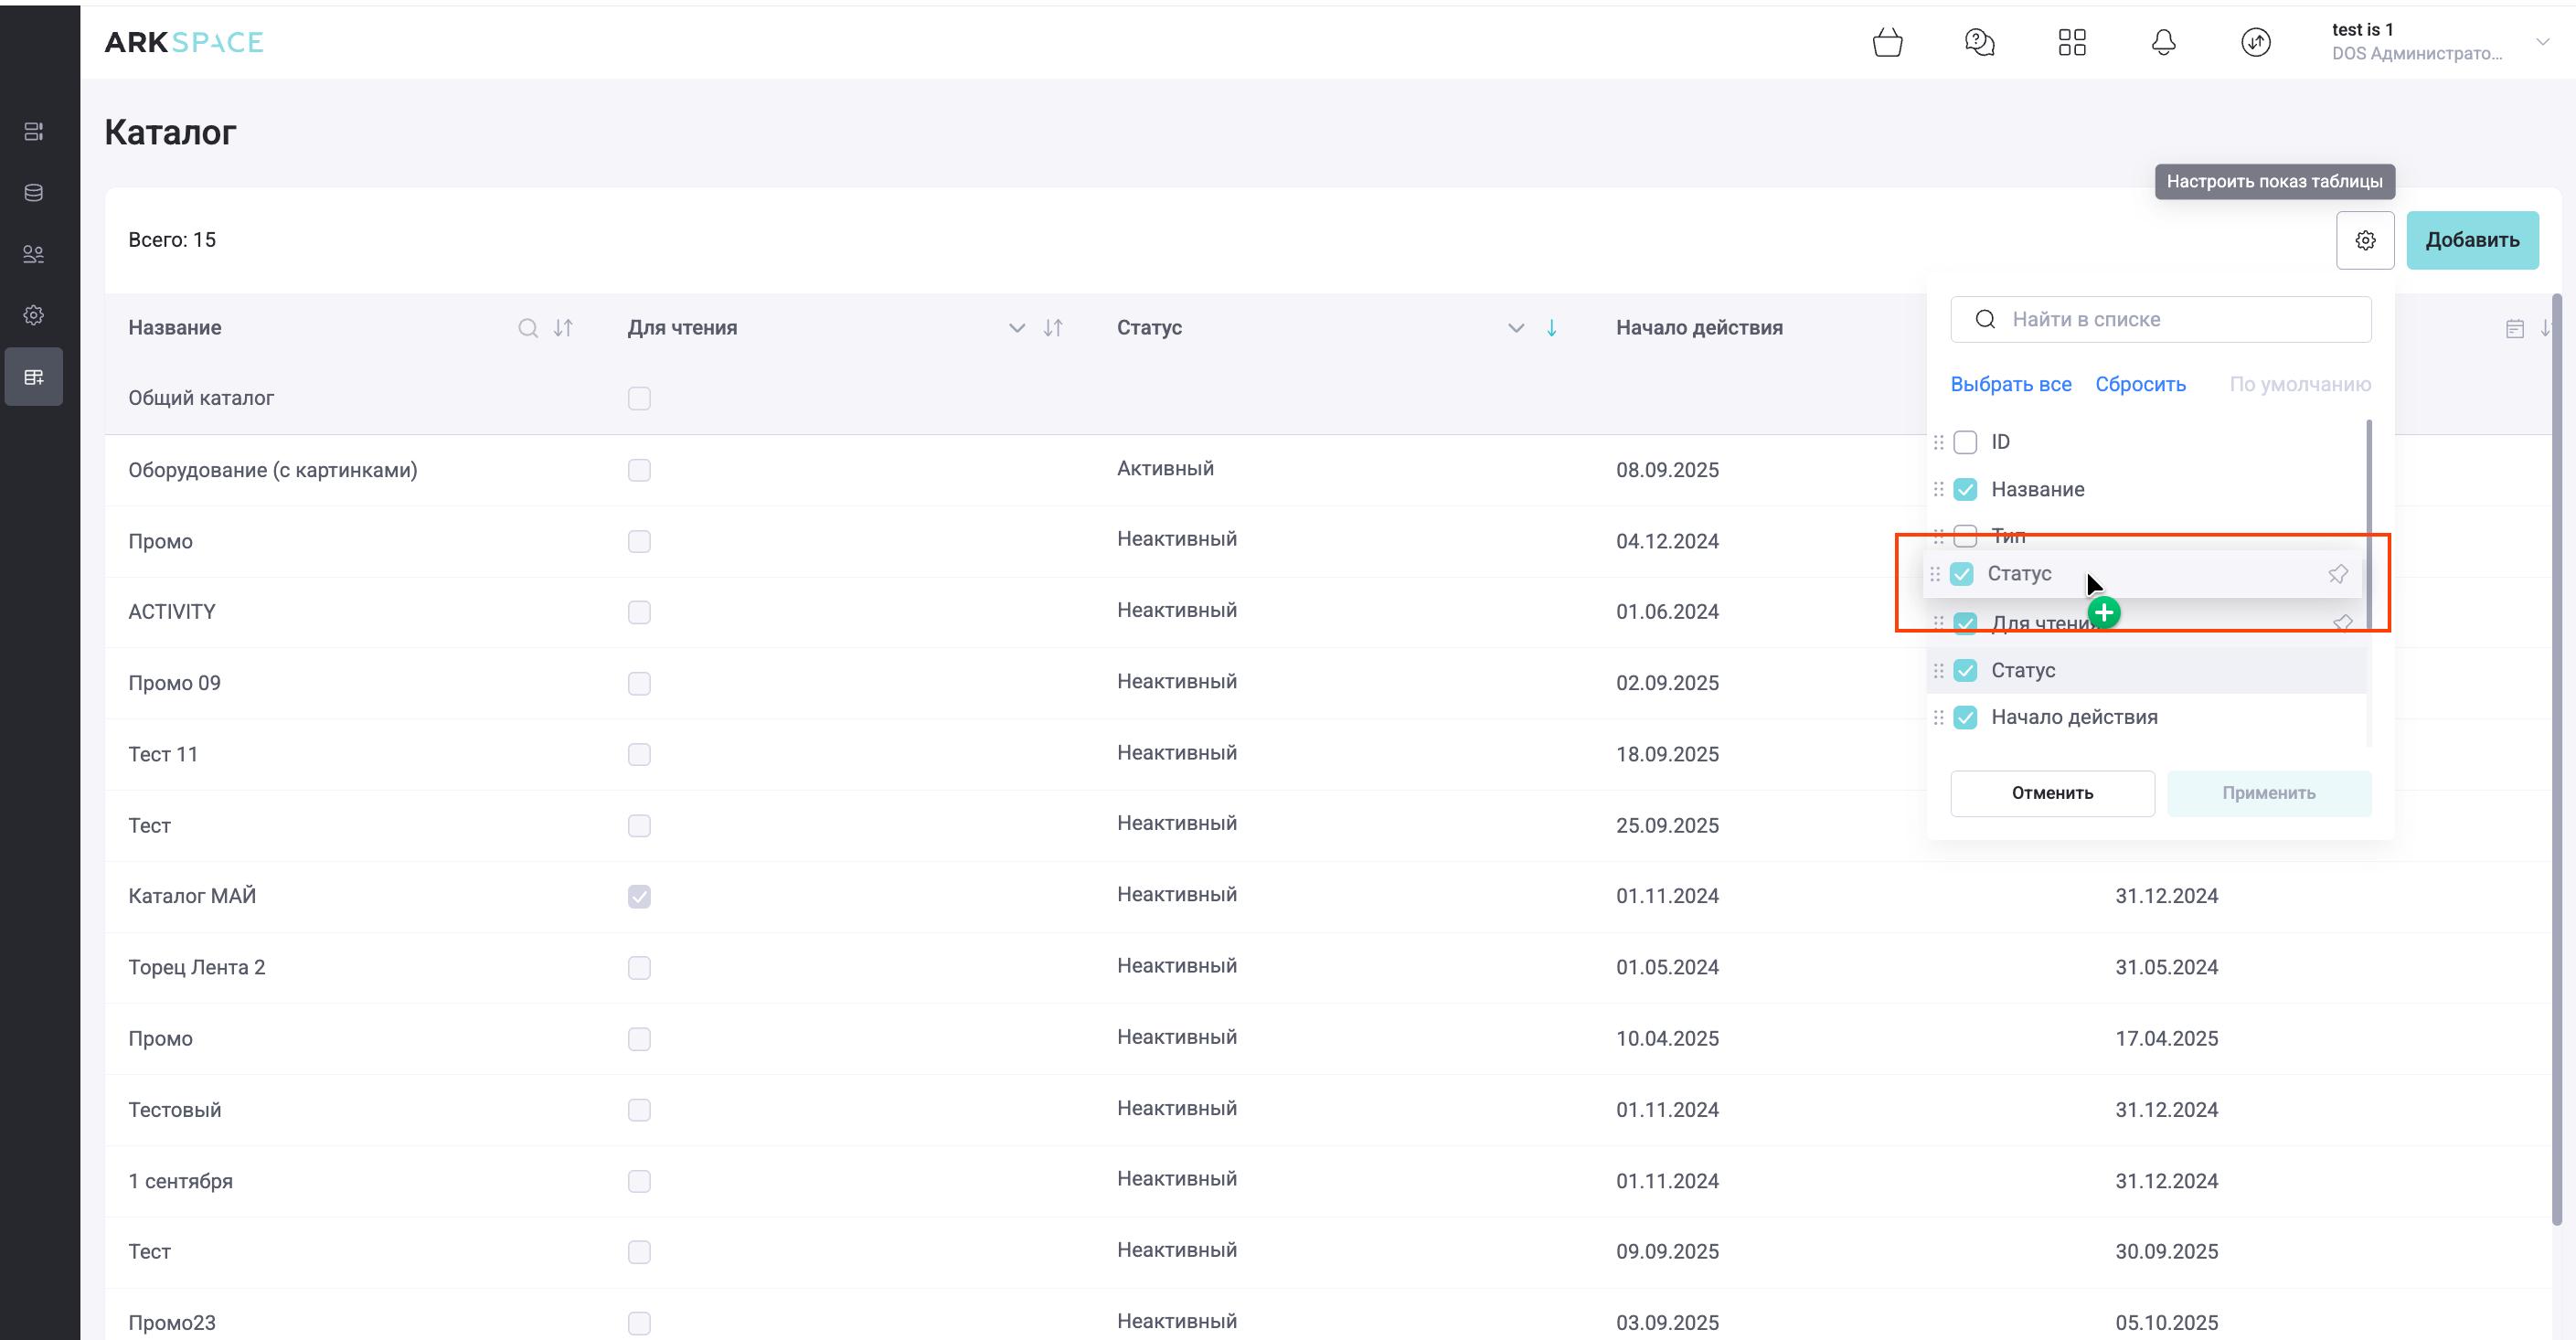Image resolution: width=2576 pixels, height=1340 pixels.
Task: Click the sync arrows icon in header
Action: coord(2256,43)
